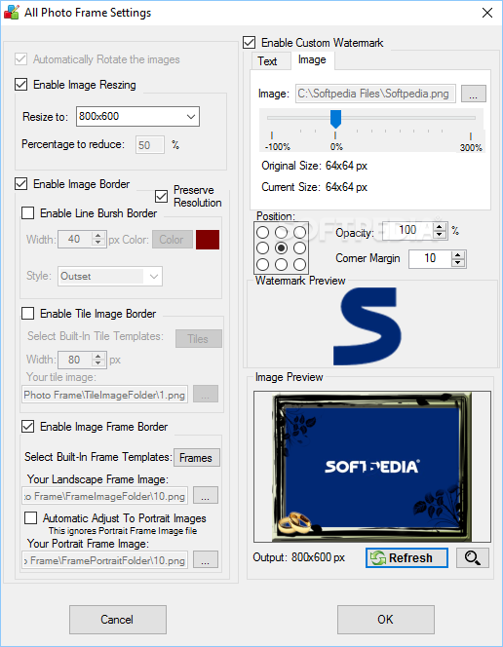Close the All Photo Frame Settings window
This screenshot has height=647, width=503.
[x=487, y=13]
